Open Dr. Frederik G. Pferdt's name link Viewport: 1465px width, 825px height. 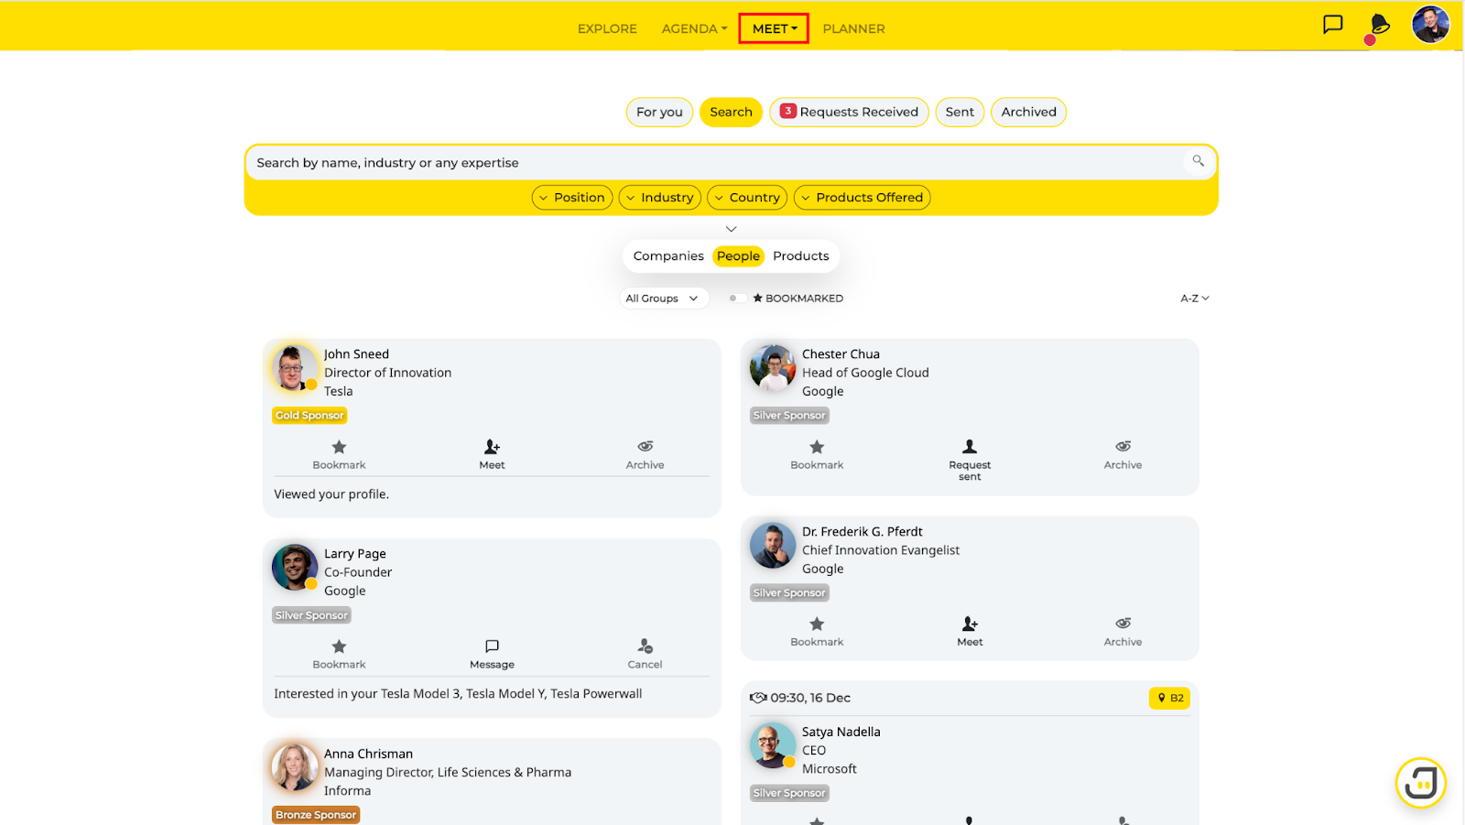pyautogui.click(x=863, y=532)
